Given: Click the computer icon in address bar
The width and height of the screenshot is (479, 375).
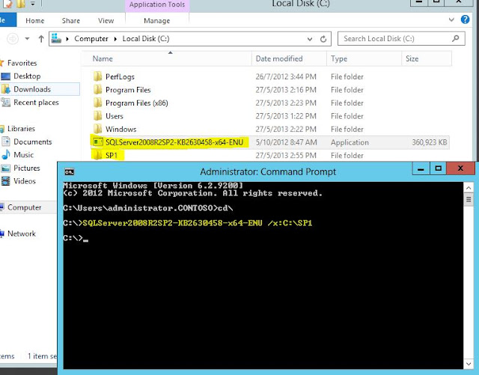Looking at the screenshot, I should 56,38.
